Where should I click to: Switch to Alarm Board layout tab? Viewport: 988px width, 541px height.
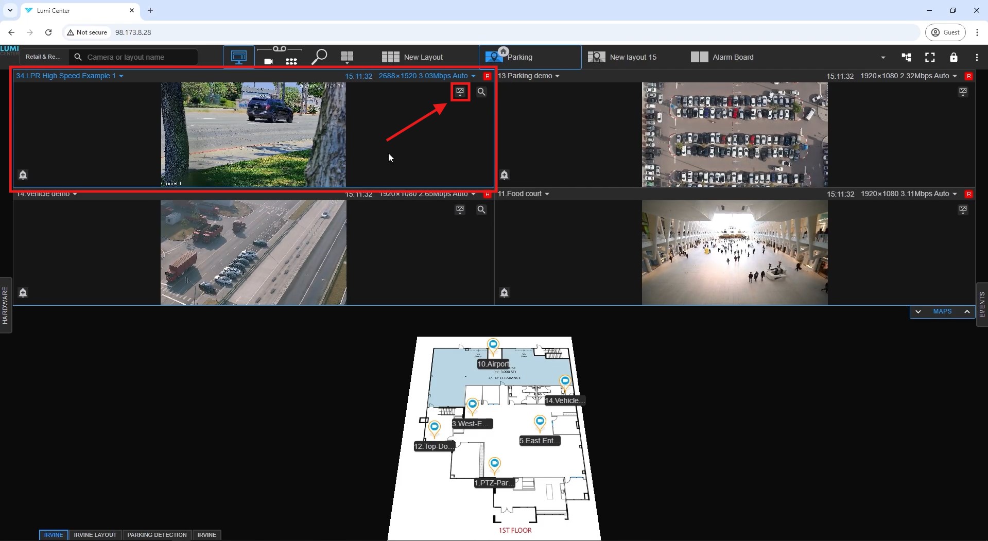(x=722, y=57)
